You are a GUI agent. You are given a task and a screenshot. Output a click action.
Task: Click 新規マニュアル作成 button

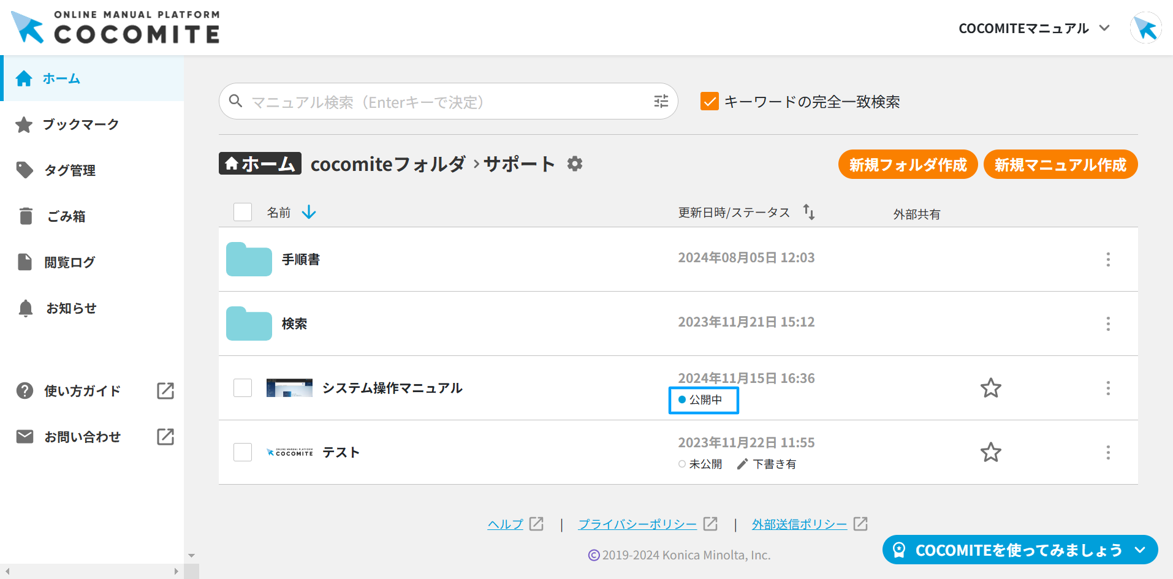(x=1060, y=165)
